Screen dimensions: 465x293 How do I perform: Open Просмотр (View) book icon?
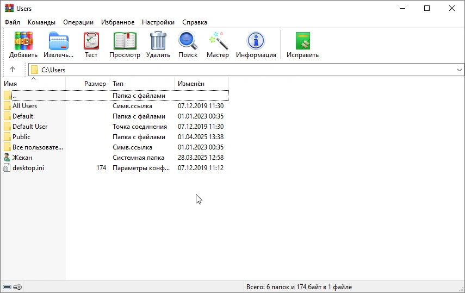tap(125, 41)
